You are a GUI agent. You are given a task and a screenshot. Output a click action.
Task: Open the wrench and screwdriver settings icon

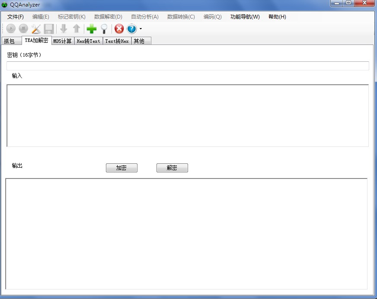click(x=36, y=29)
